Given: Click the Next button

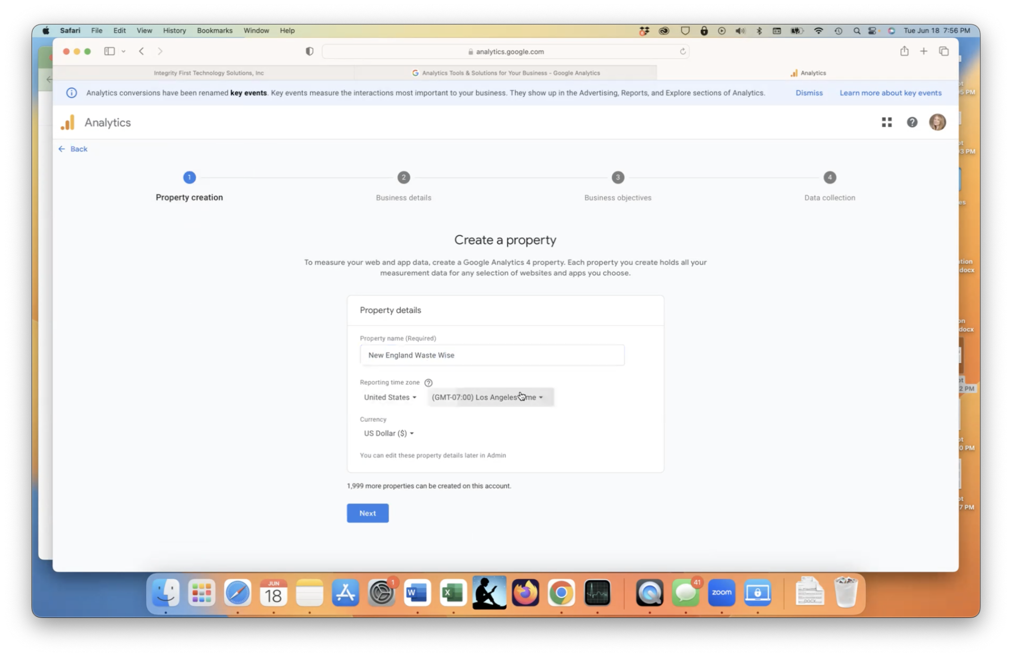Looking at the screenshot, I should point(367,513).
